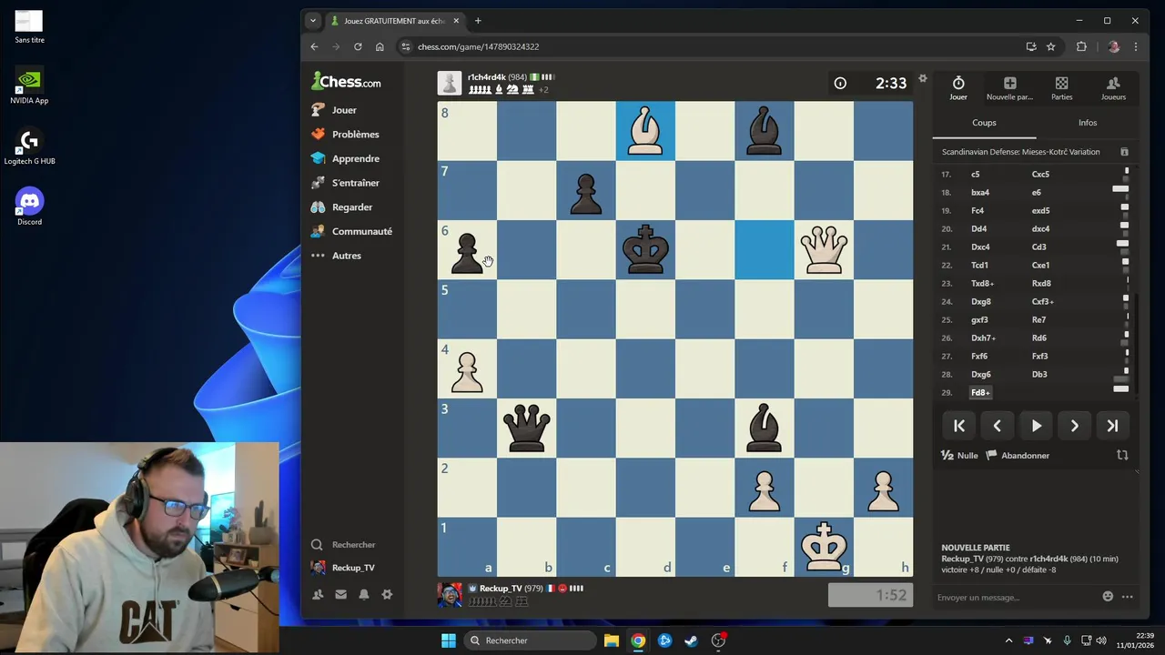
Task: Click move Txd8+ in the move list
Action: (982, 283)
